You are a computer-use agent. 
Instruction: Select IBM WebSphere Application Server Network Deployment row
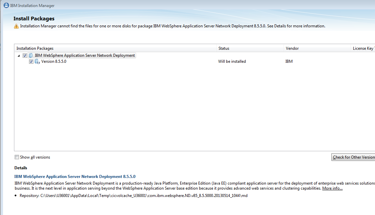pyautogui.click(x=85, y=55)
